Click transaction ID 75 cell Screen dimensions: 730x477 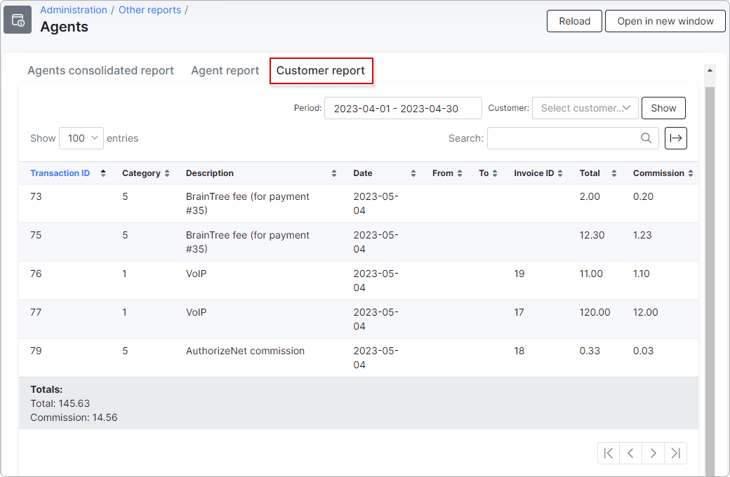(x=36, y=235)
